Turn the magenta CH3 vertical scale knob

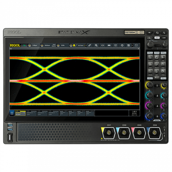coord(150,106)
